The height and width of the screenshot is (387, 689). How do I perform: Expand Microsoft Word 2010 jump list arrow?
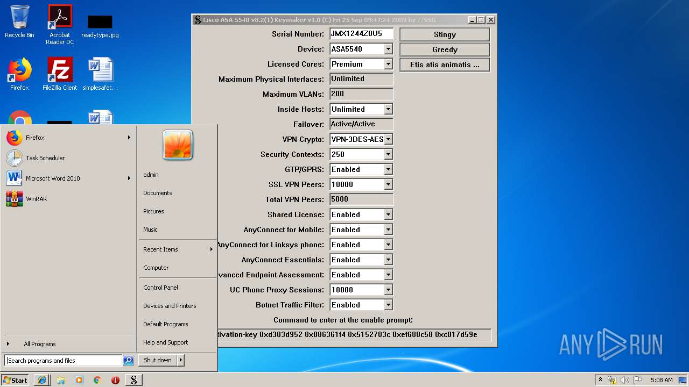coord(129,178)
